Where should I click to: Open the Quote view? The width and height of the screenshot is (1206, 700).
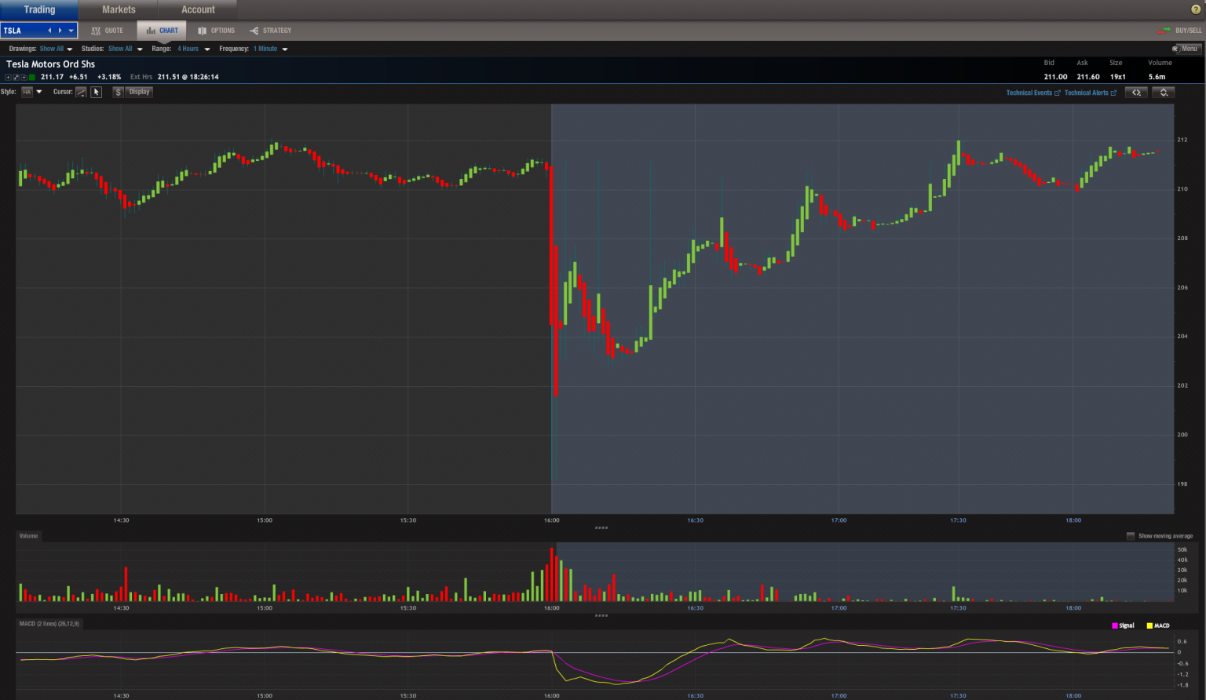108,31
